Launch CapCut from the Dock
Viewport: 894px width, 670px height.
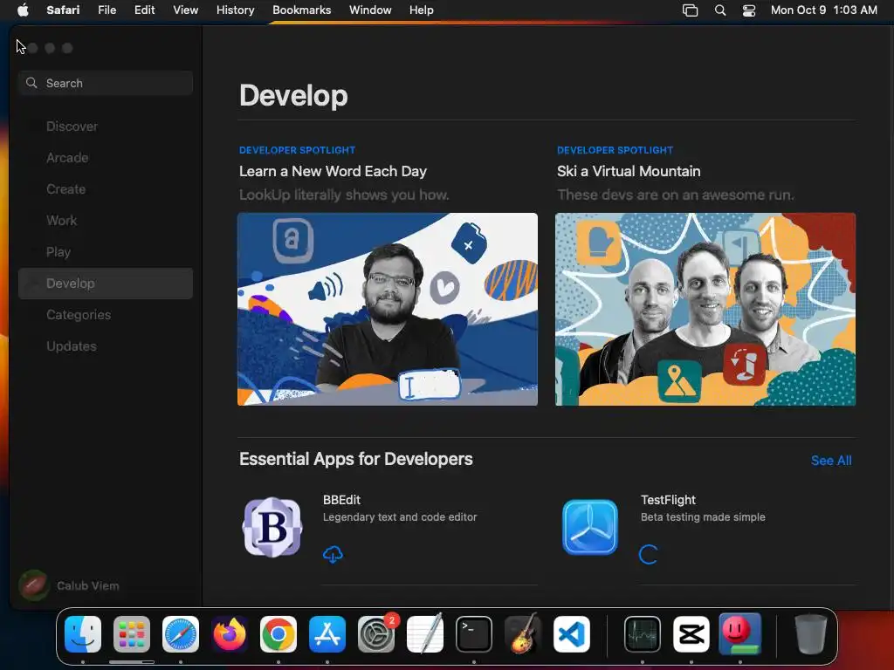click(691, 633)
